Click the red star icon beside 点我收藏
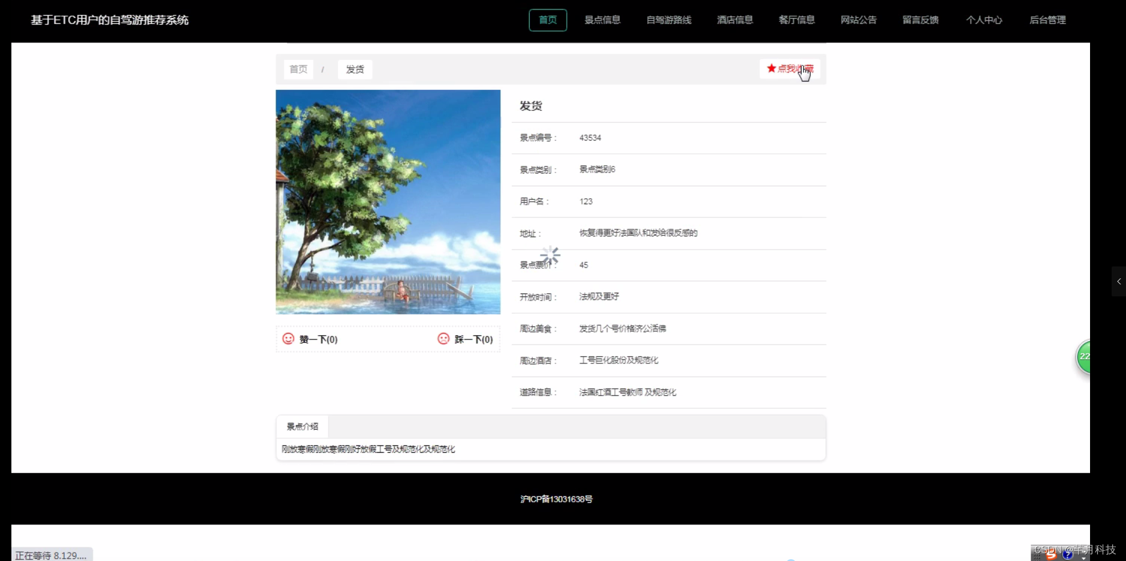 771,68
